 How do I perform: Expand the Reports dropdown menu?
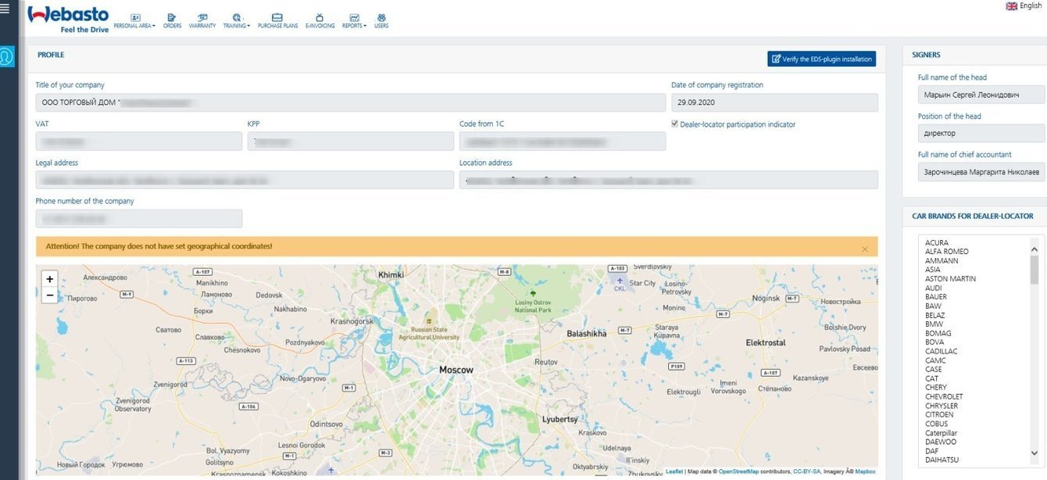click(x=354, y=21)
